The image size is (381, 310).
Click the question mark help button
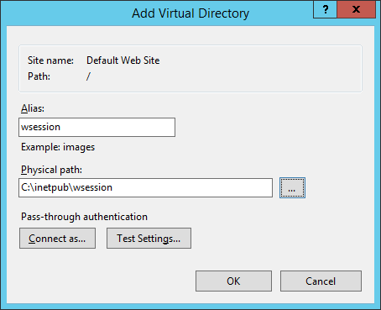325,9
